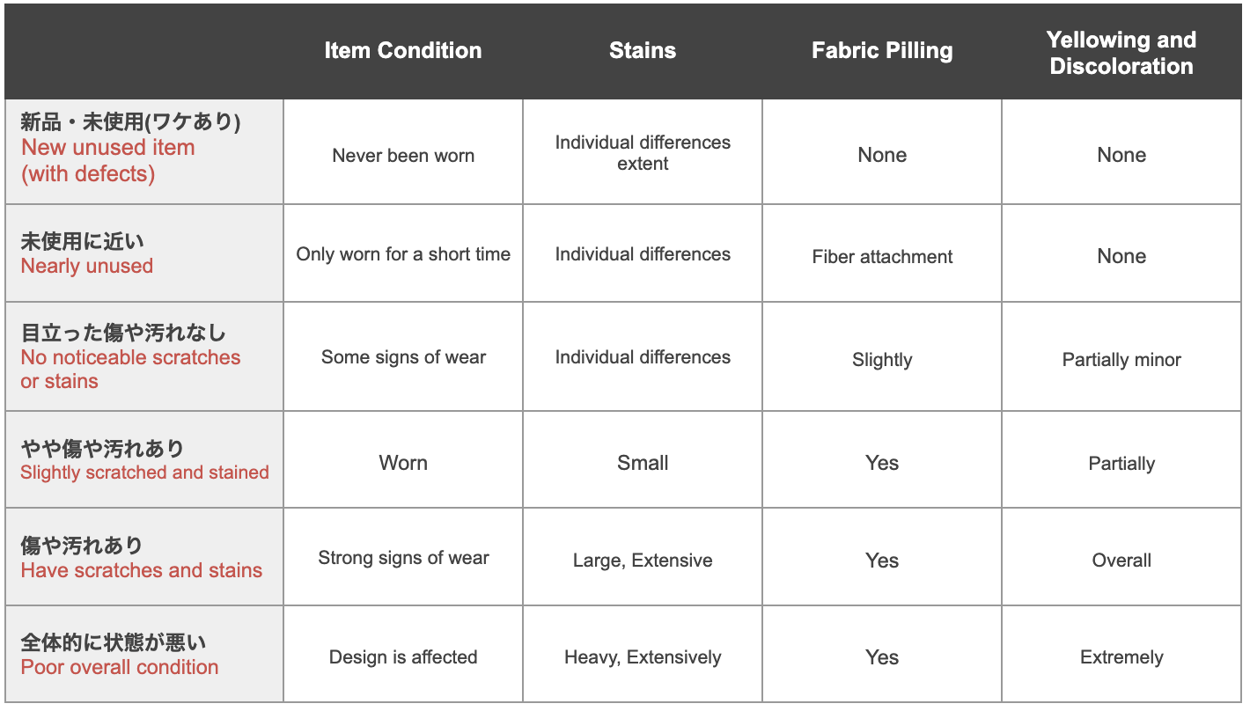Click the Never been worn cell
Screen dimensions: 1250x711
click(403, 156)
